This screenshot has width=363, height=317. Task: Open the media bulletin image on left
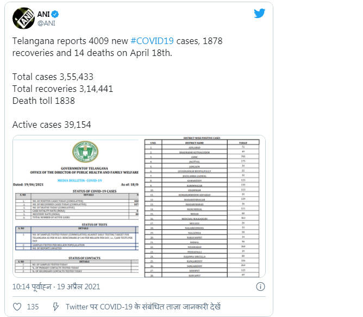[x=77, y=207]
